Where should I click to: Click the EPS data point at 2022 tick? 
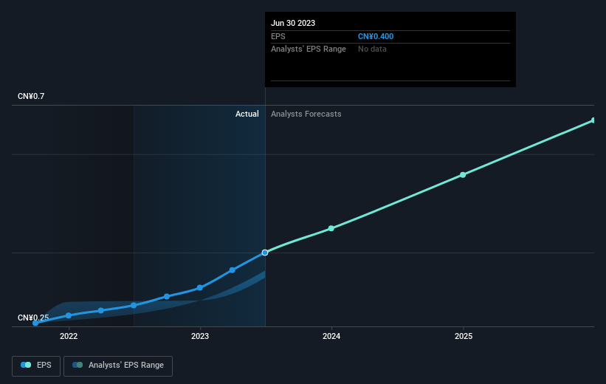pos(69,315)
